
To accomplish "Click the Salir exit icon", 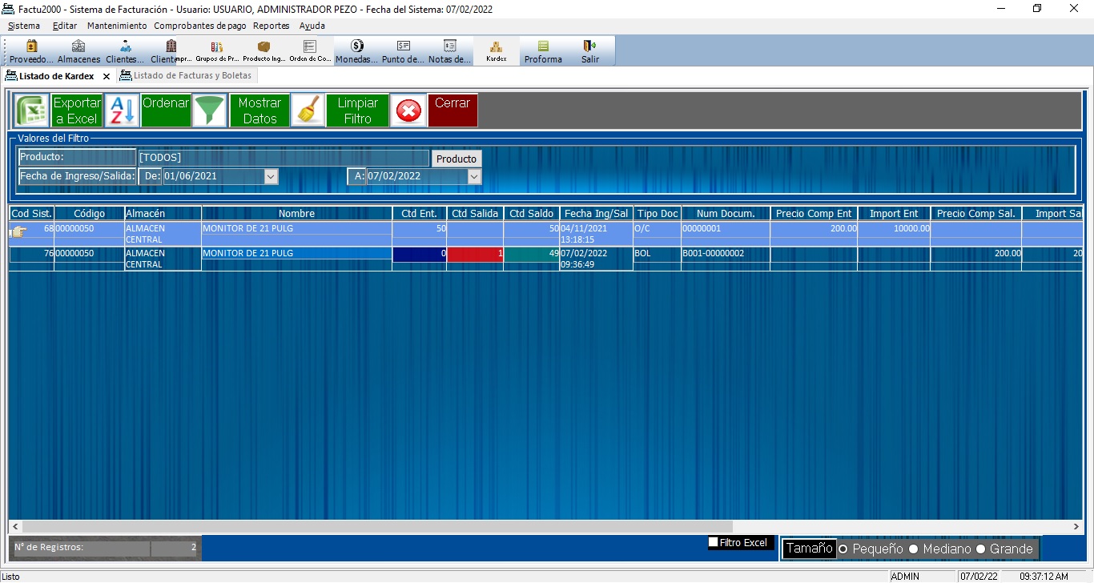I will point(590,51).
